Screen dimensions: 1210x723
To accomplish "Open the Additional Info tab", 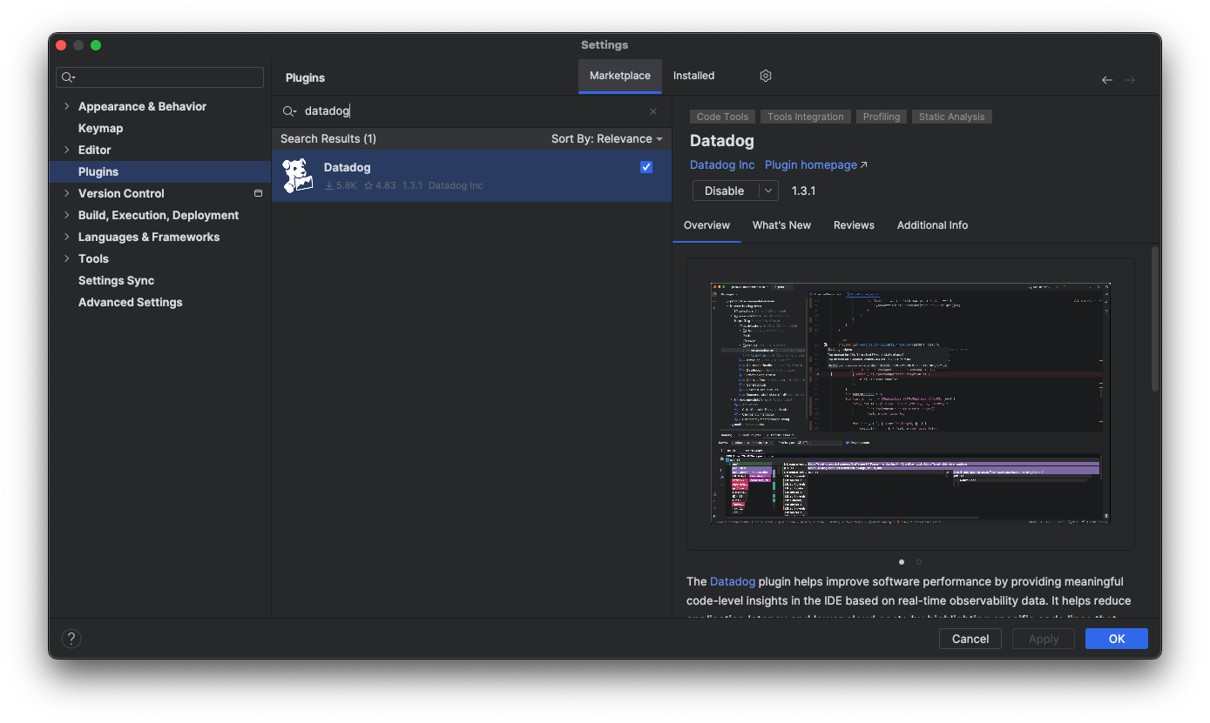I will (932, 225).
